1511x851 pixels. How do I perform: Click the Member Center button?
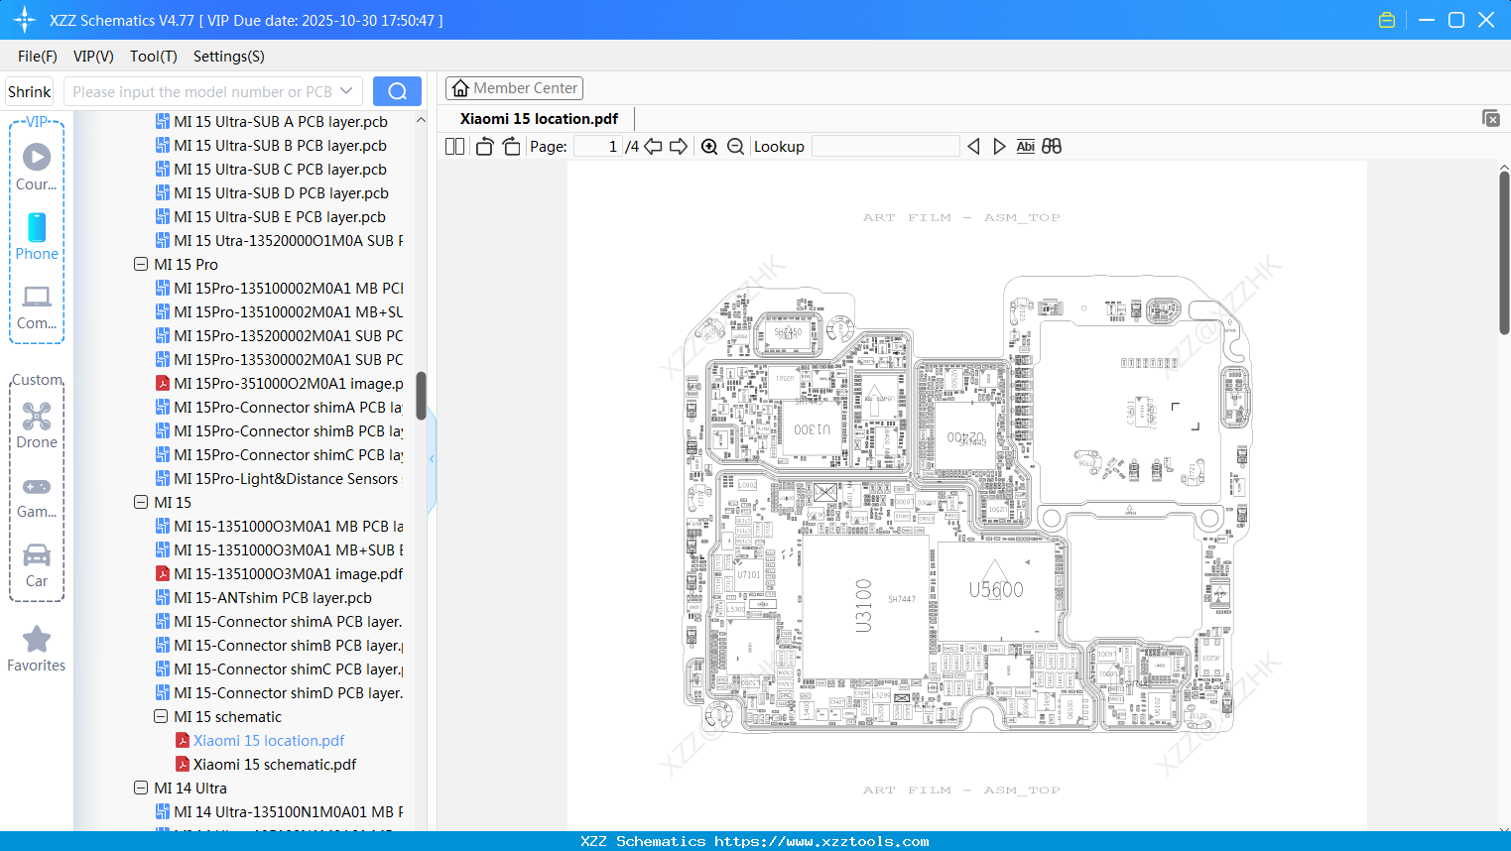pos(514,87)
